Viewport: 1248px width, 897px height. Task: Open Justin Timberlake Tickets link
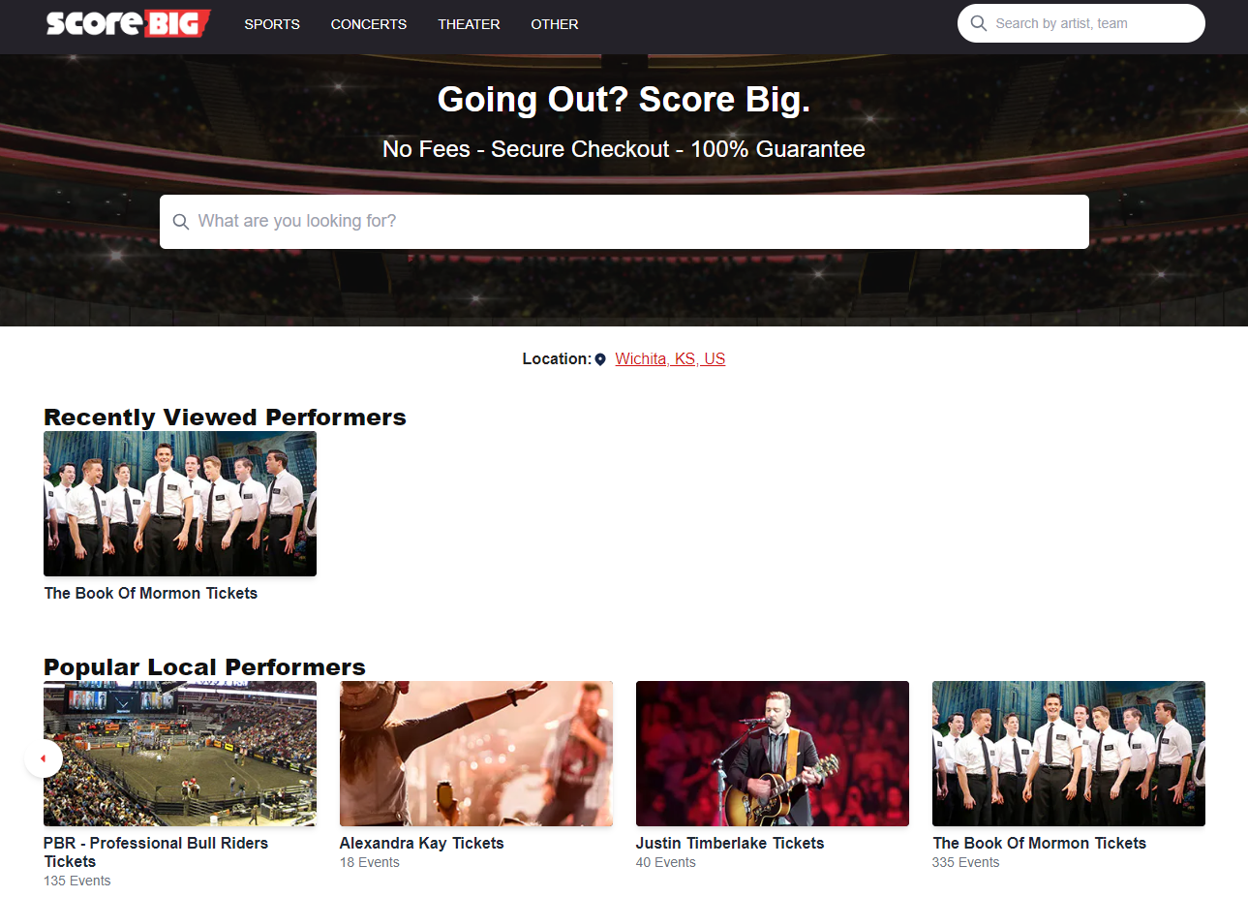tap(730, 844)
